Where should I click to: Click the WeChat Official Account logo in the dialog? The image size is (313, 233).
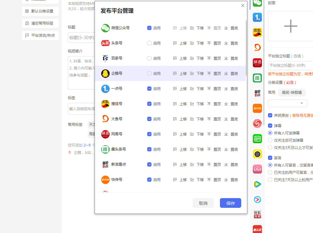coord(105,28)
